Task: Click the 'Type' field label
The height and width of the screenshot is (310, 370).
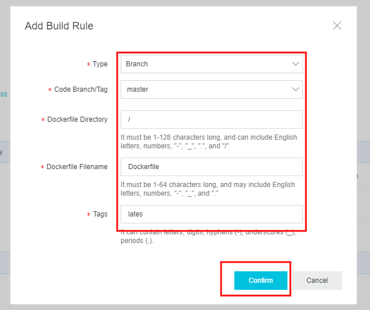Action: click(100, 64)
